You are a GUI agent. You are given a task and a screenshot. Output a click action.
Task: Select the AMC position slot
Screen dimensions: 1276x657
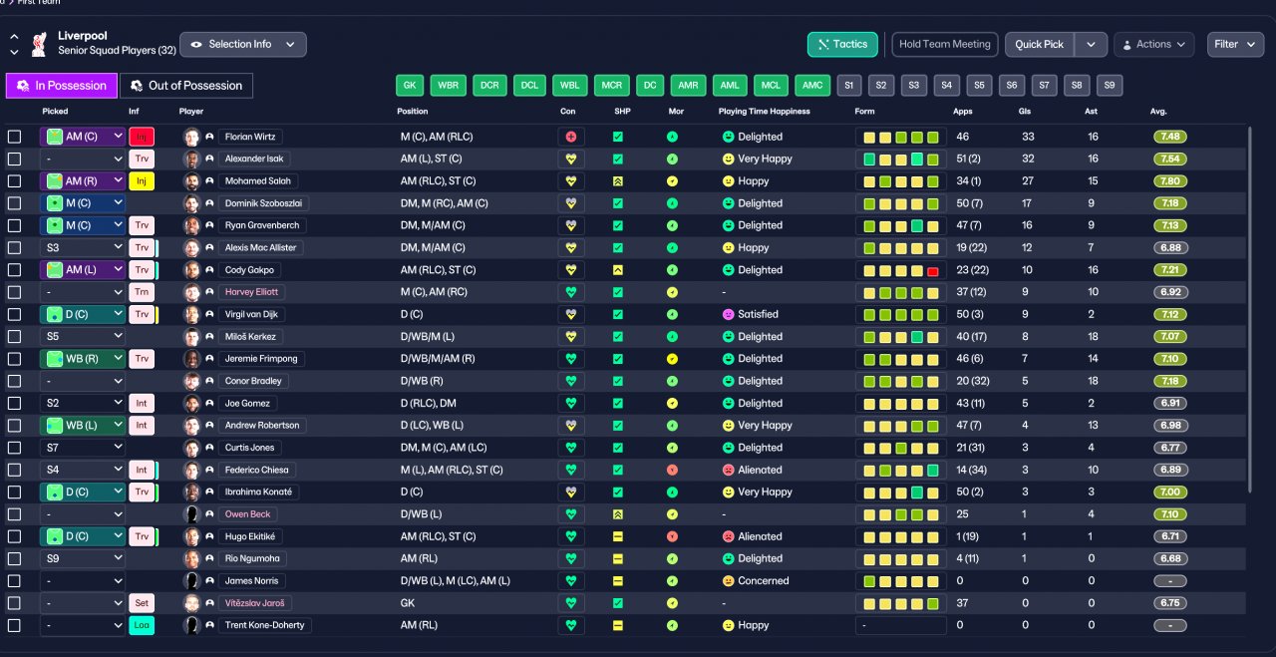coord(812,86)
